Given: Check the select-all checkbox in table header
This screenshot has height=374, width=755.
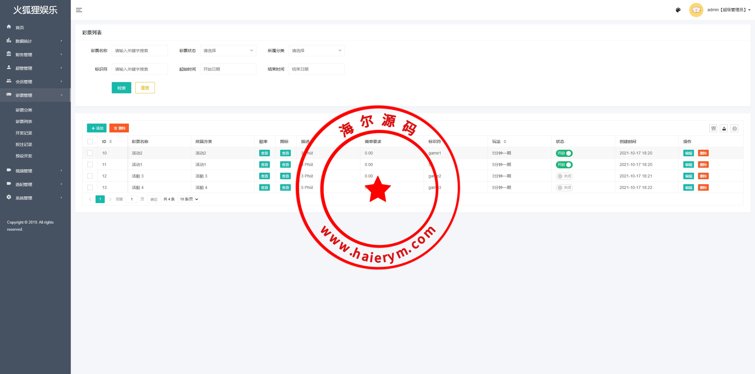Looking at the screenshot, I should pos(90,142).
